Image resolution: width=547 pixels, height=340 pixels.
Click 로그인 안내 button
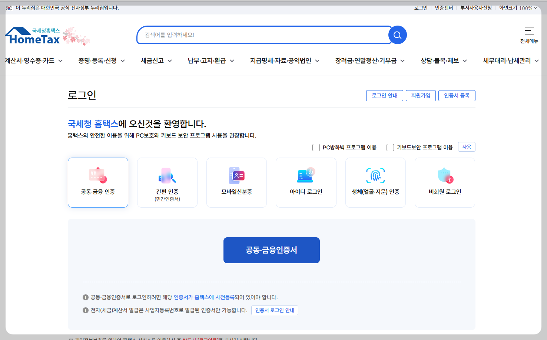(x=385, y=96)
